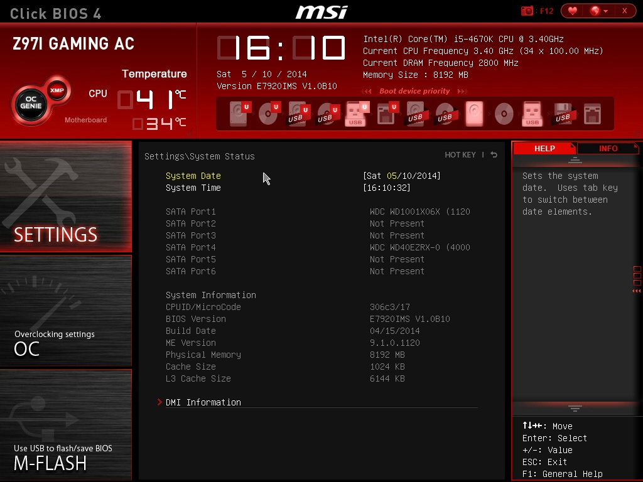Click the Motherboard temperature reading
The width and height of the screenshot is (643, 482).
[x=159, y=124]
